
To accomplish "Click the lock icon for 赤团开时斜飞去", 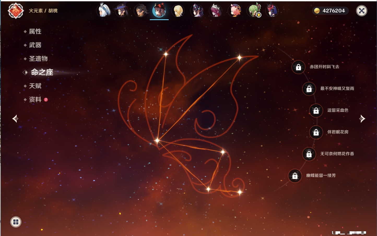I will tap(298, 67).
